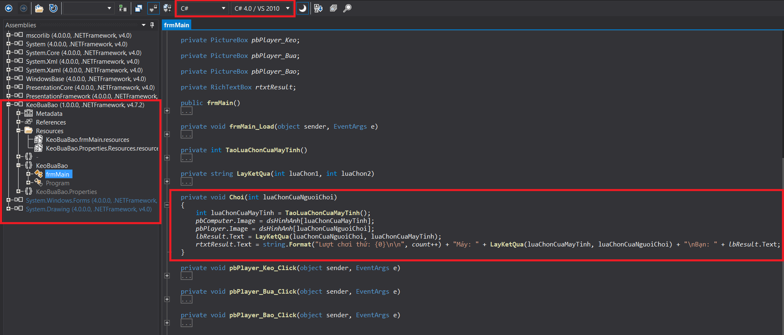The width and height of the screenshot is (784, 335).
Task: Collapse all tree nodes icon
Action: pyautogui.click(x=333, y=8)
